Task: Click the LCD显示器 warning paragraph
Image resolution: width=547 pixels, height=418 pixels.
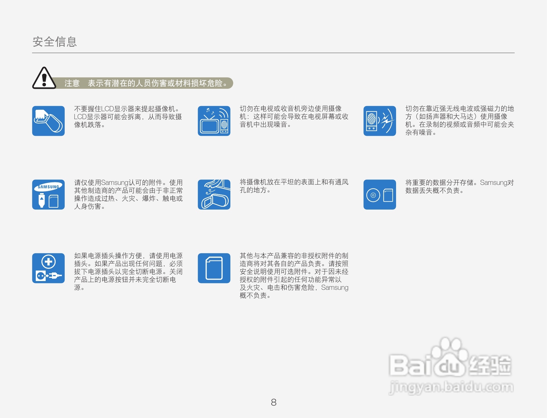Action: tap(128, 117)
